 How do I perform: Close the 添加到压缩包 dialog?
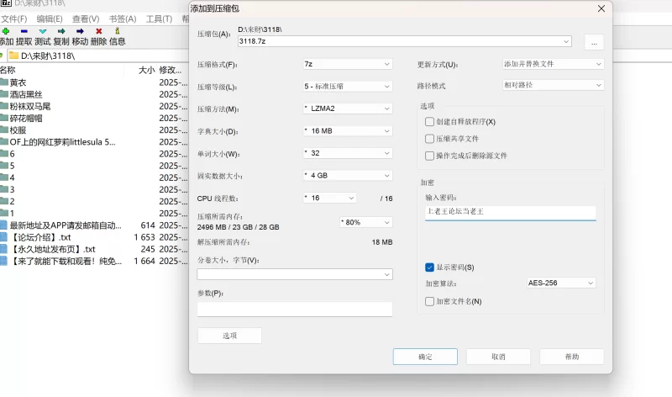click(x=601, y=8)
